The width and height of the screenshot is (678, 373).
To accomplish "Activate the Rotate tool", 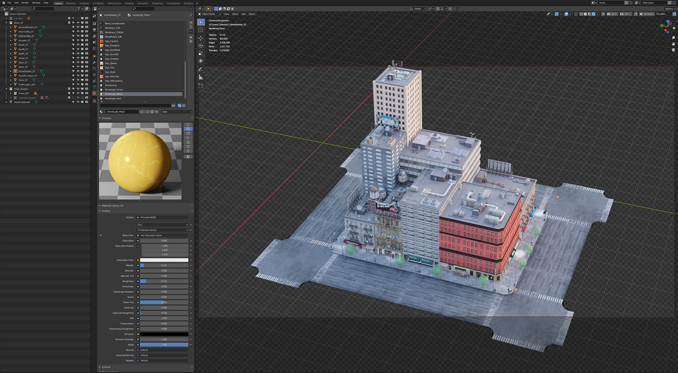I will tap(201, 45).
